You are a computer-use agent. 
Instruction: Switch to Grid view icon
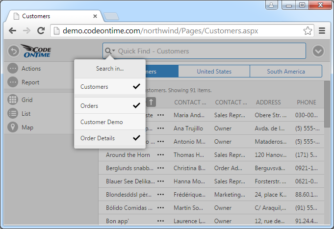pyautogui.click(x=14, y=100)
